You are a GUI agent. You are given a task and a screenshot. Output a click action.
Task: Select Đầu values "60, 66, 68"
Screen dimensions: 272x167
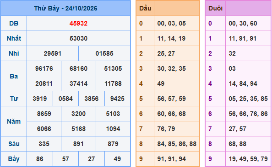click(x=172, y=114)
